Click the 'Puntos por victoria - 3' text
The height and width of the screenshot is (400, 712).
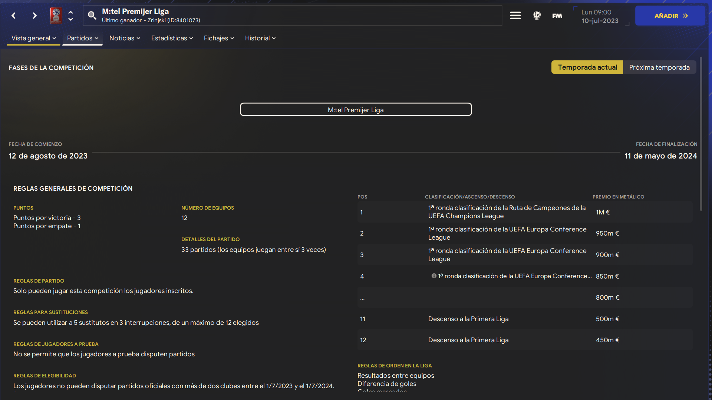pyautogui.click(x=47, y=218)
